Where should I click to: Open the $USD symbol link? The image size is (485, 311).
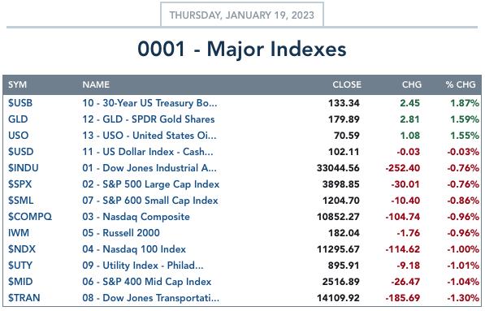click(x=21, y=152)
